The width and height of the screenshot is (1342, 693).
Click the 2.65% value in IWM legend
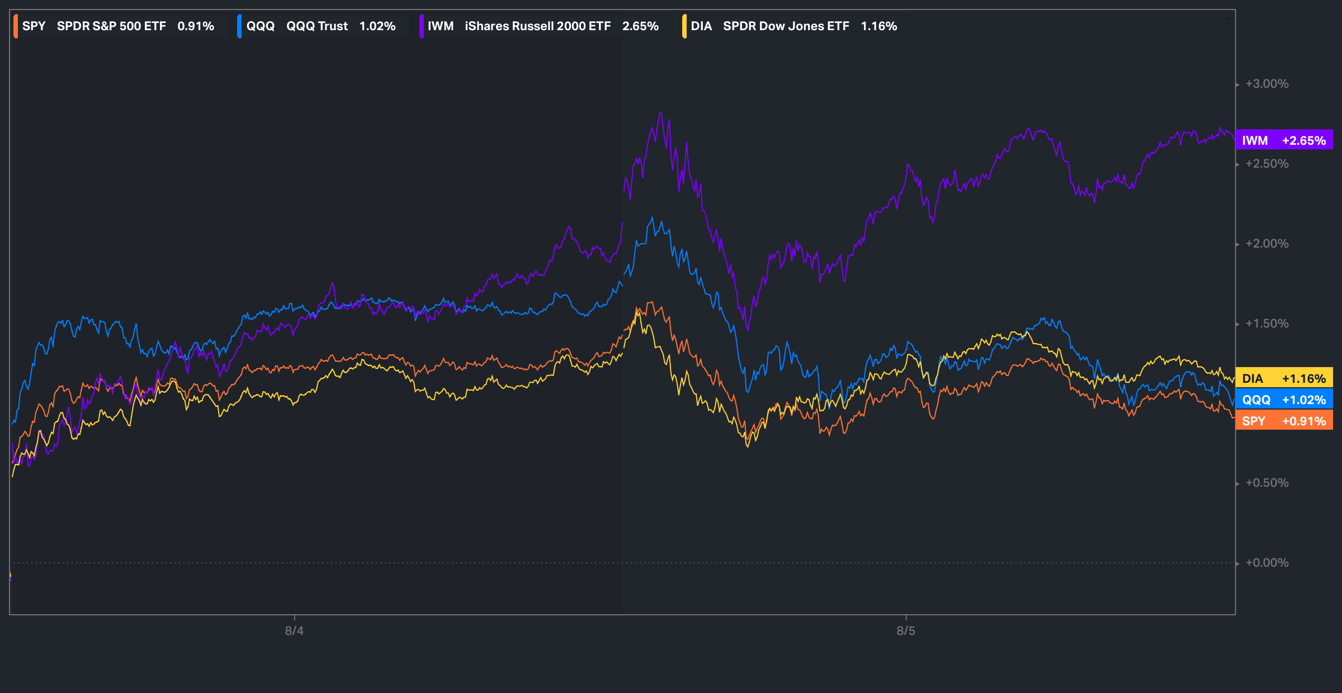coord(640,26)
